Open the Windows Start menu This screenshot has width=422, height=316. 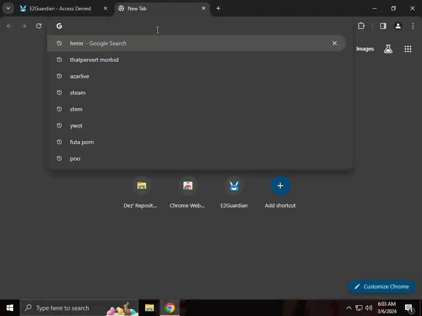10,308
